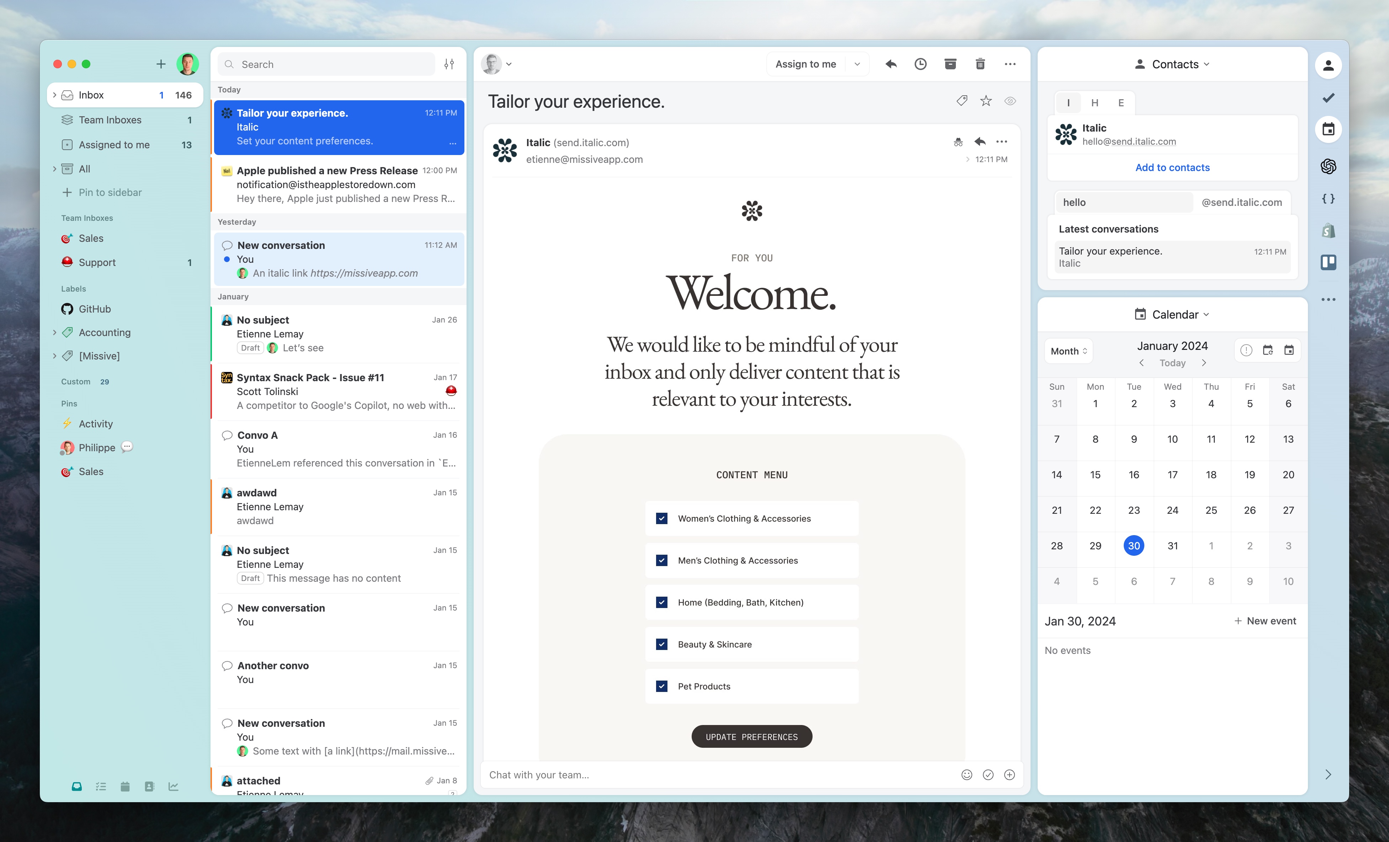Open the Support team inbox
1389x842 pixels.
(x=125, y=262)
